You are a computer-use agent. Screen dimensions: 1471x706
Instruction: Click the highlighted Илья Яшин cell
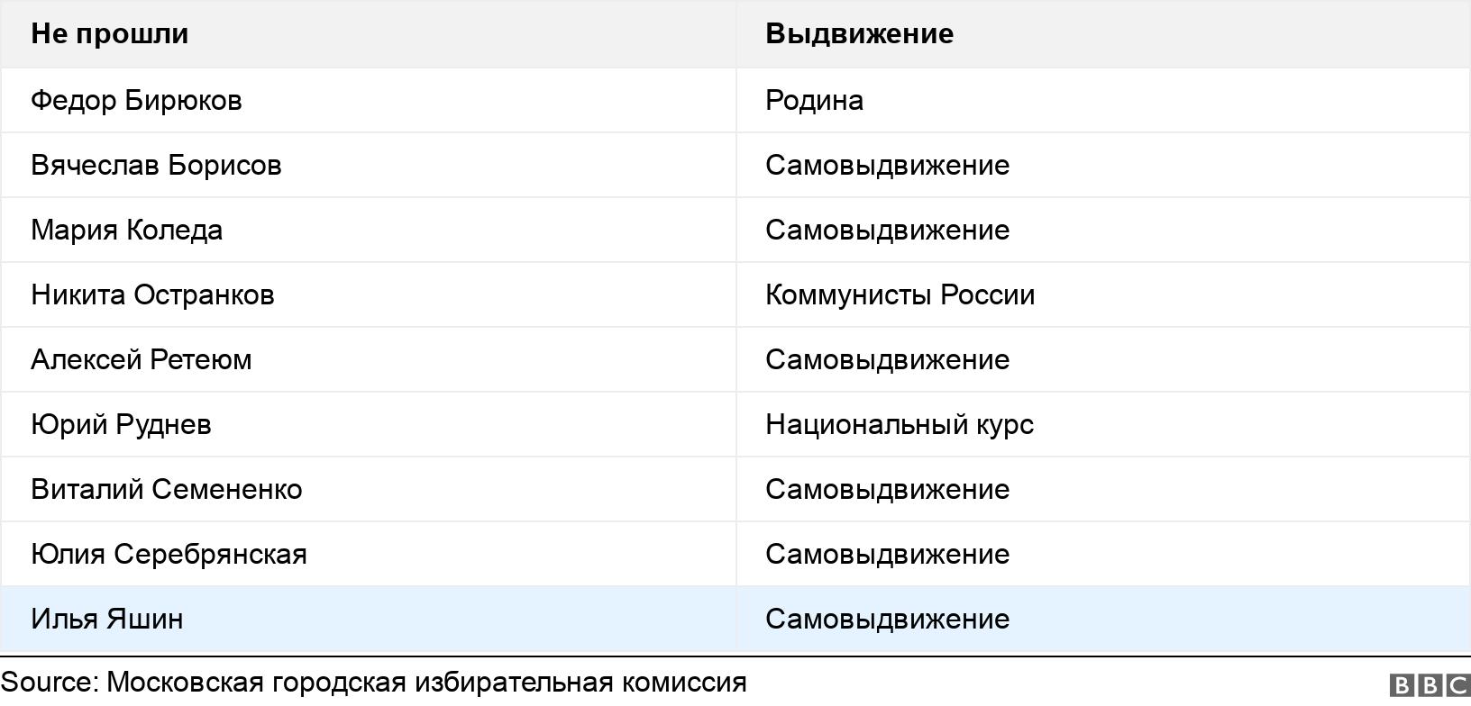point(107,619)
